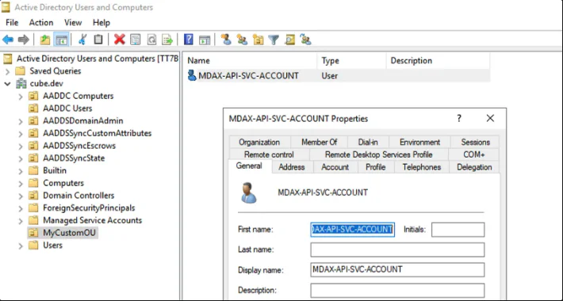This screenshot has width=563, height=301.
Task: Switch to the Account tab
Action: click(x=335, y=167)
